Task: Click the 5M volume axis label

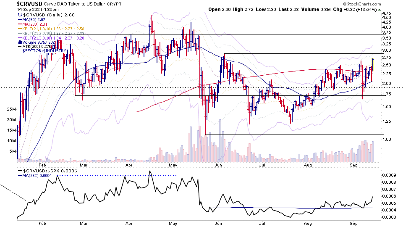Action: pos(12,151)
